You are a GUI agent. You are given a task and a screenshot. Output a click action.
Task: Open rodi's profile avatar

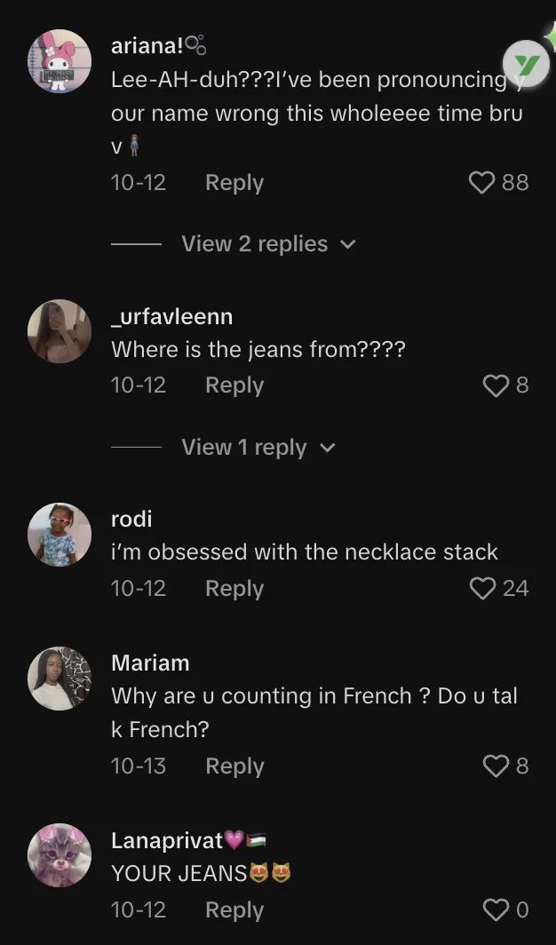[x=60, y=535]
